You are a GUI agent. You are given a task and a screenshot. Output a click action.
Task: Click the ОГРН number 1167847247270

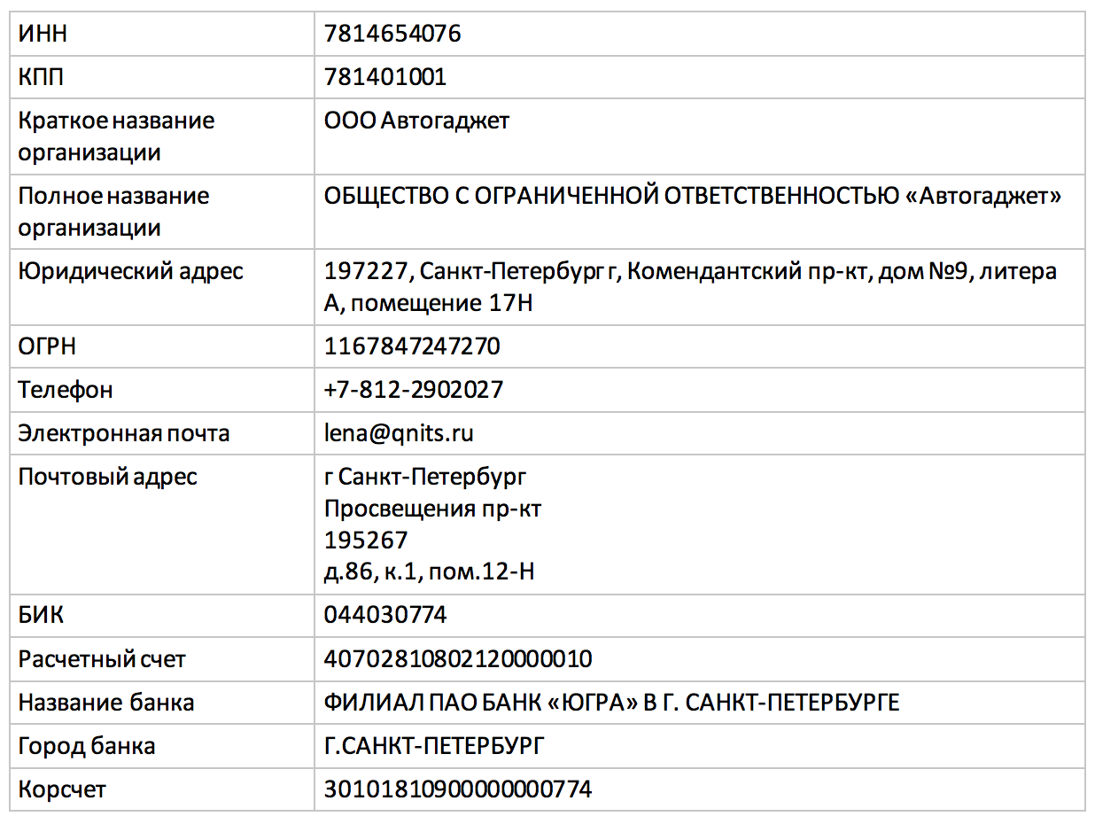click(412, 346)
